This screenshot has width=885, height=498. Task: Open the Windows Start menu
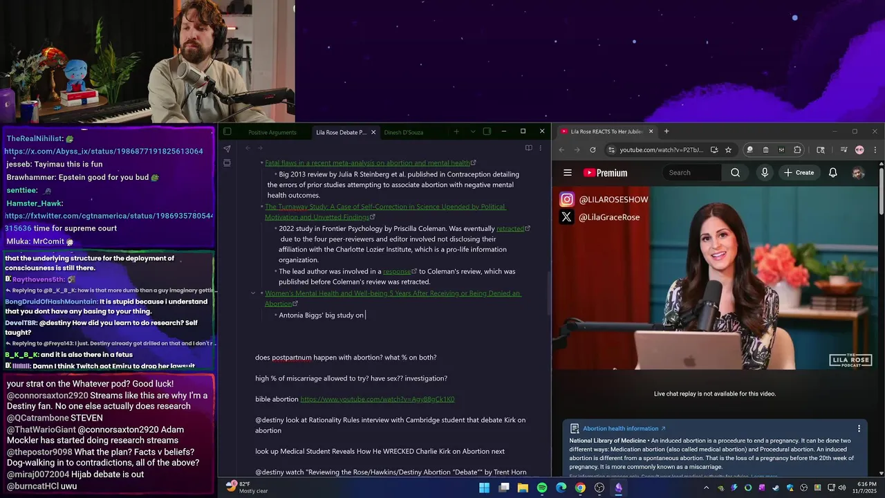click(x=485, y=488)
